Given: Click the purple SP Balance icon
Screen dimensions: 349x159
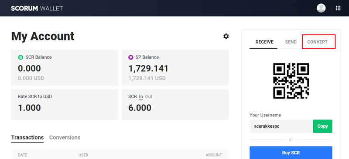Looking at the screenshot, I should coord(131,57).
